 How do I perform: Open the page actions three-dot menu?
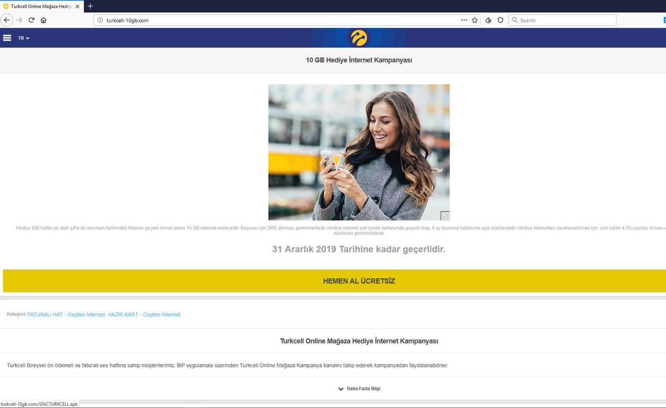coord(464,20)
